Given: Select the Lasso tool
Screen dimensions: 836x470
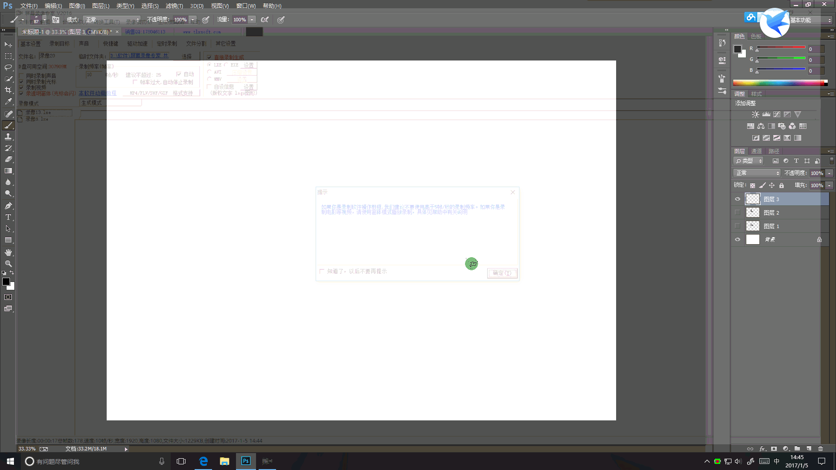Looking at the screenshot, I should click(8, 67).
